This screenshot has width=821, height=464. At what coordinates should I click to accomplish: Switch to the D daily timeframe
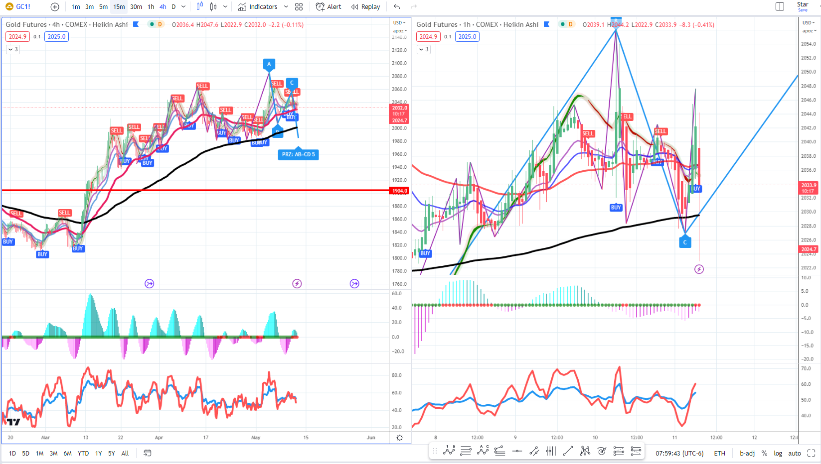pyautogui.click(x=173, y=7)
